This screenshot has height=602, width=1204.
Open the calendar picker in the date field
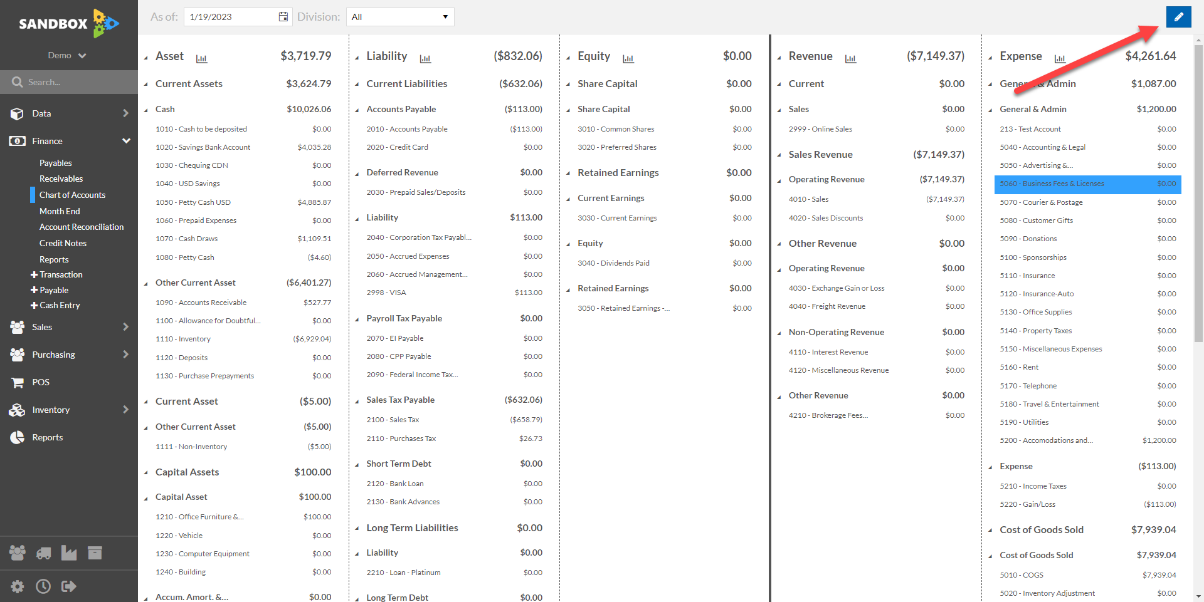point(283,17)
